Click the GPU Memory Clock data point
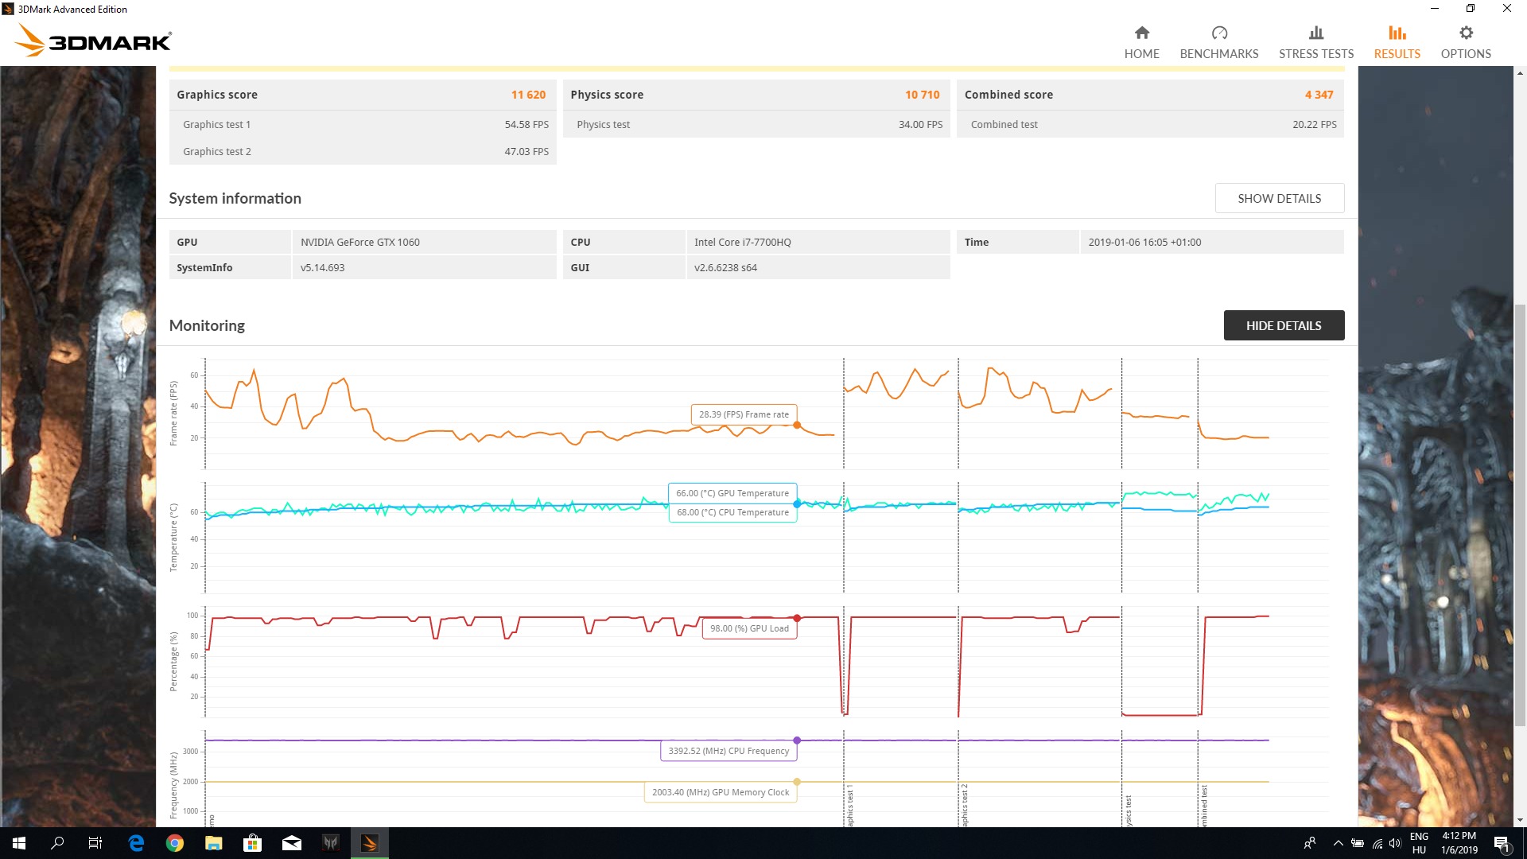 pos(797,782)
